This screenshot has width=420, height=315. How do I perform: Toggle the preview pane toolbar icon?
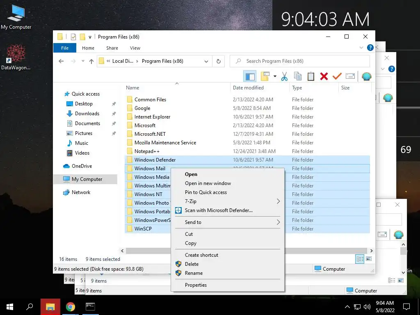click(x=250, y=77)
